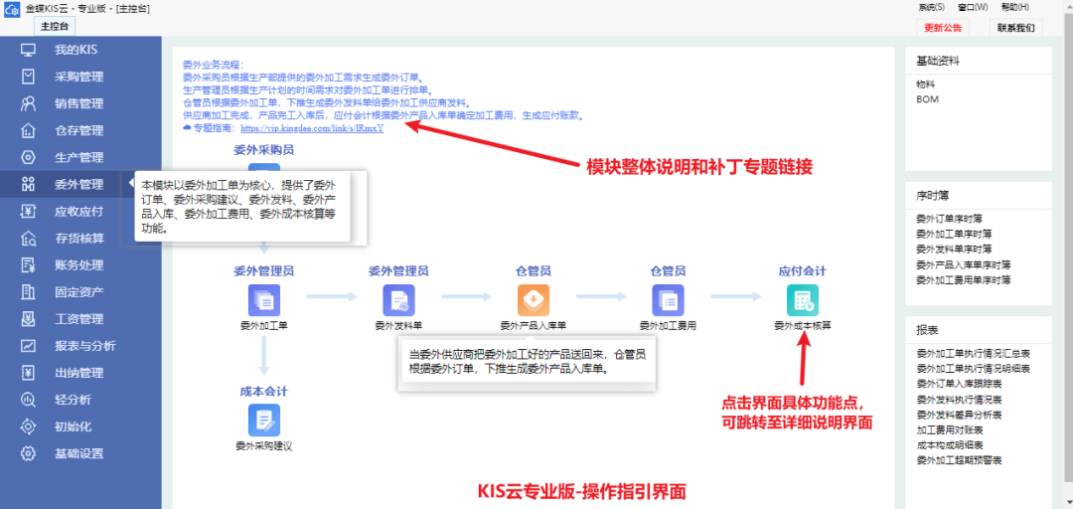
Task: Click the KIS cloud app logo
Action: click(11, 8)
